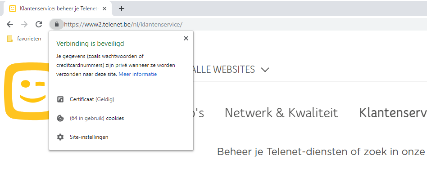The width and height of the screenshot is (427, 173).
Task: Open the Klantenservice navigation item
Action: point(393,113)
